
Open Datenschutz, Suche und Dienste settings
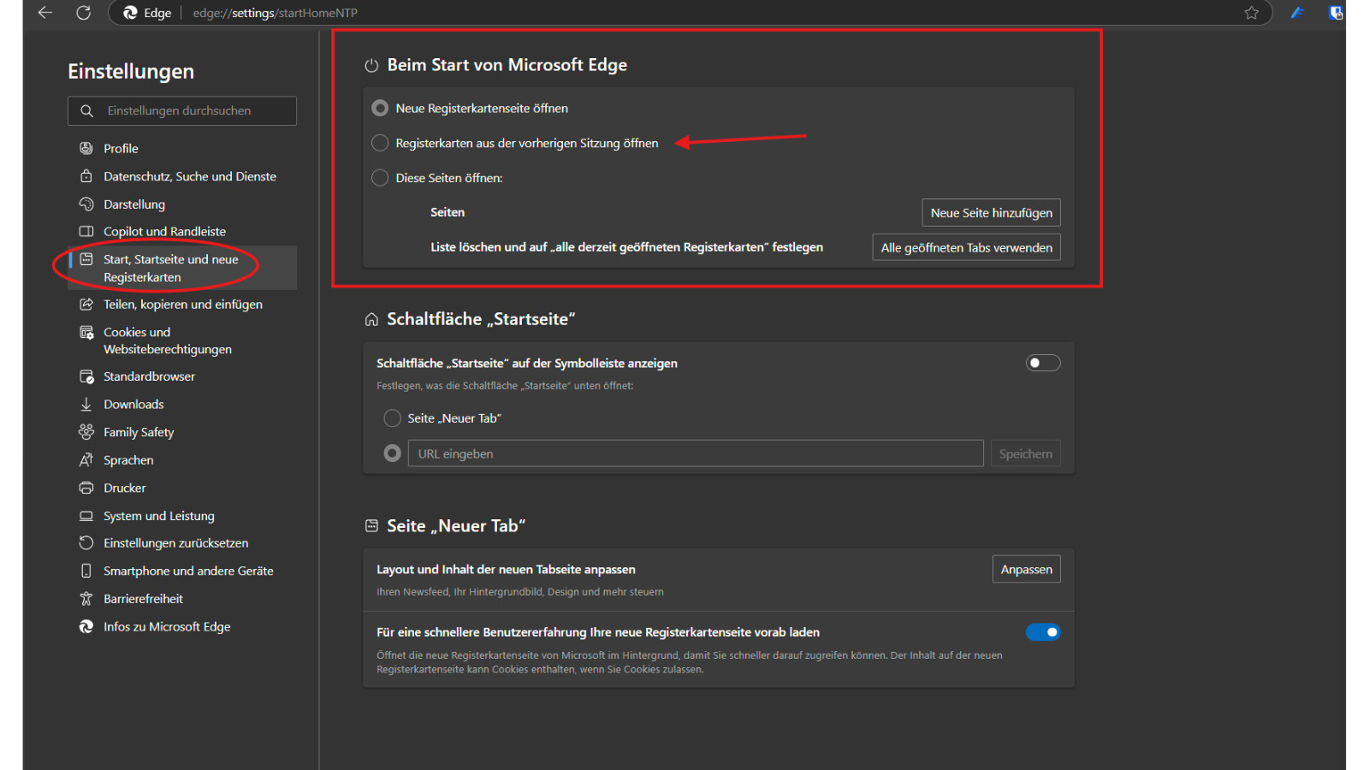(x=189, y=176)
